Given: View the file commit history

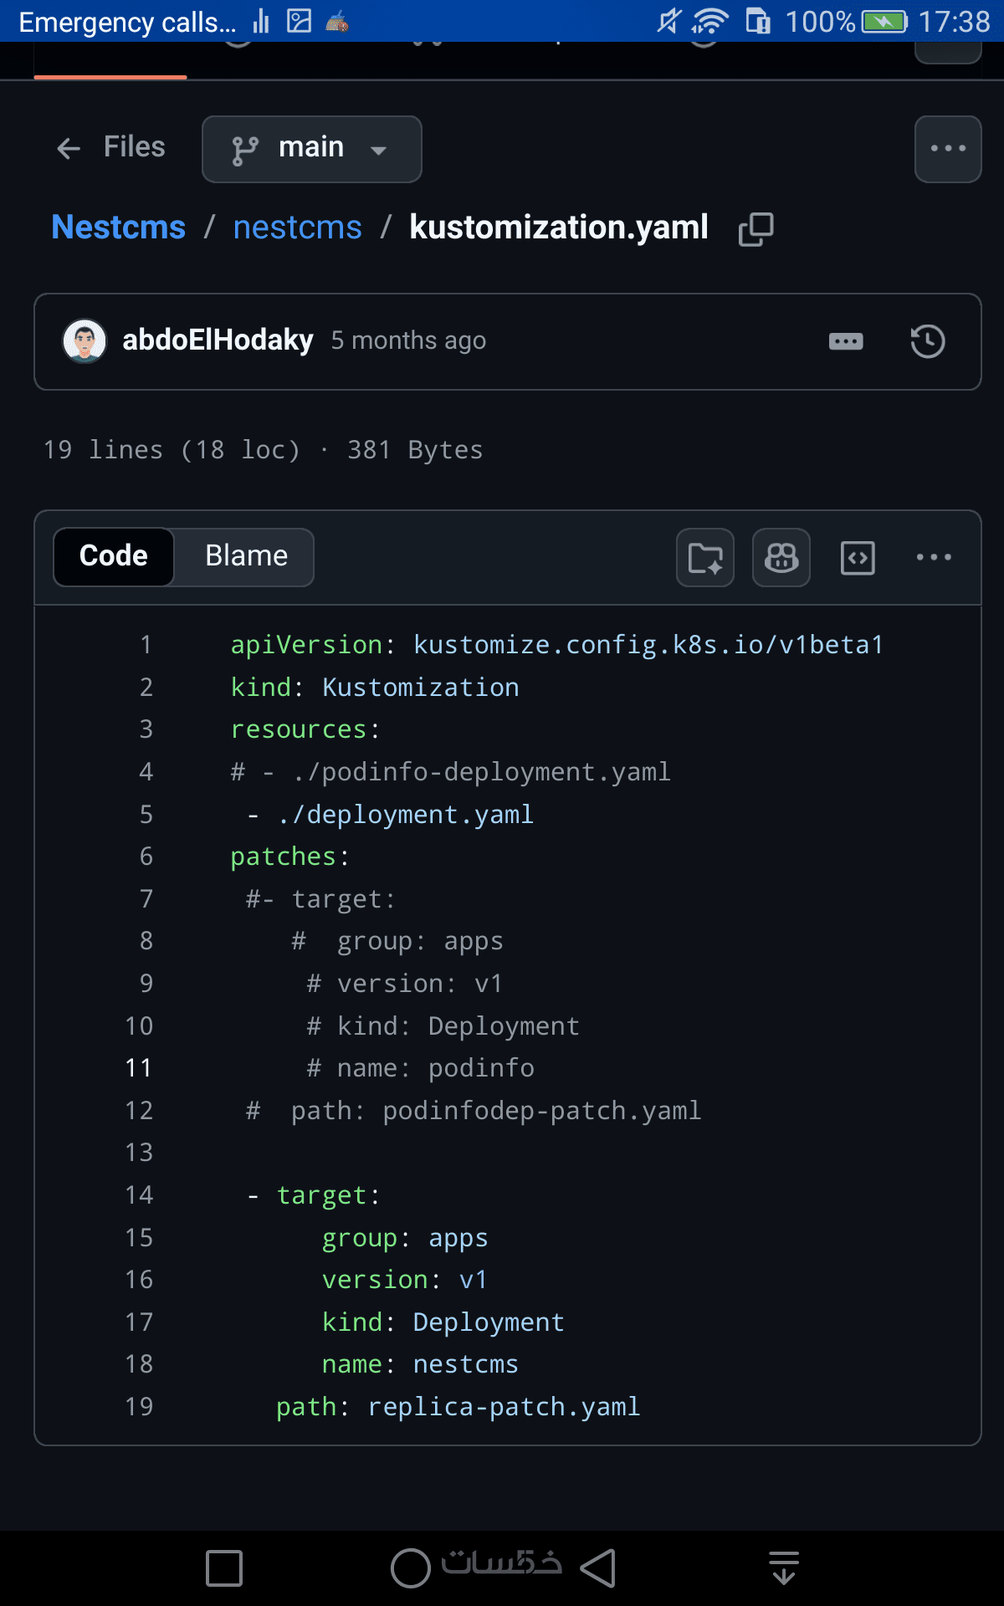Looking at the screenshot, I should point(927,341).
